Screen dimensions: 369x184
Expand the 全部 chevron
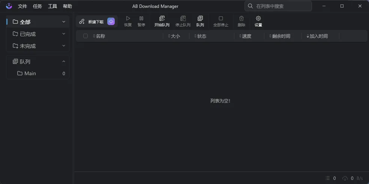pos(64,22)
